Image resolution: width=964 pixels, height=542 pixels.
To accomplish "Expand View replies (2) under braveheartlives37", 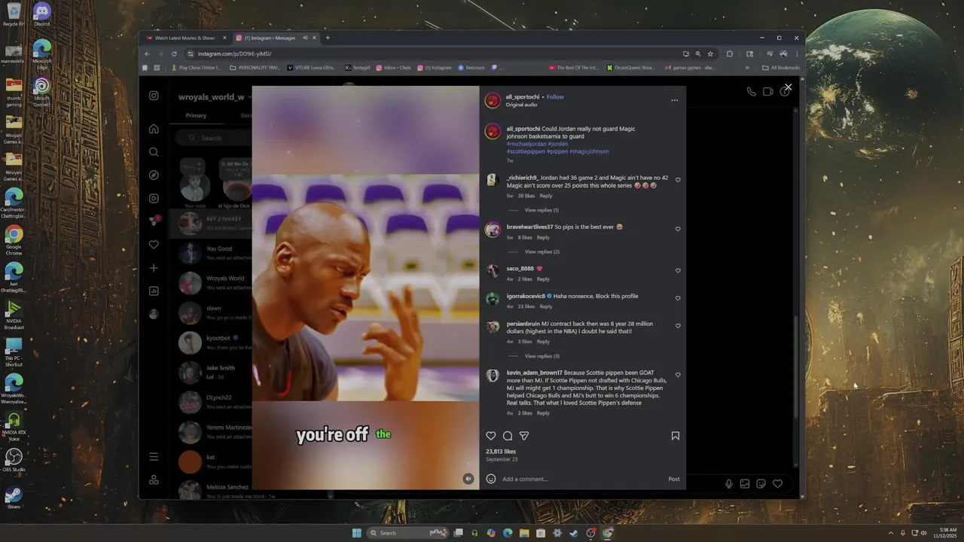I will point(541,251).
